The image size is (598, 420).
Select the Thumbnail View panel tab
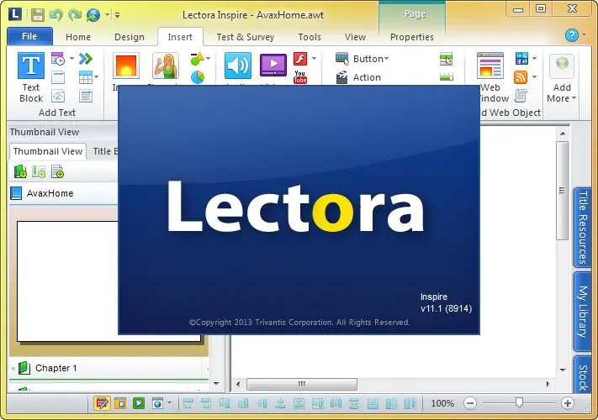click(48, 151)
